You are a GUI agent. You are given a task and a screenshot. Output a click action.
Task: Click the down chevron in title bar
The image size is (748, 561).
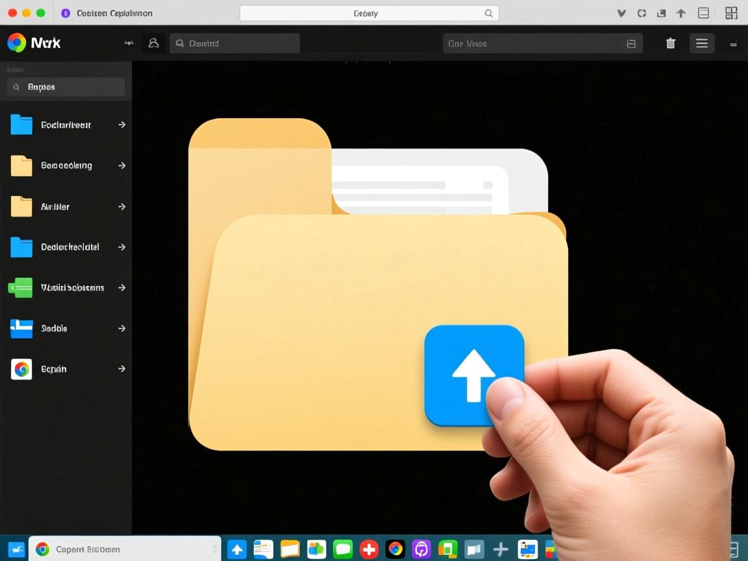(621, 13)
